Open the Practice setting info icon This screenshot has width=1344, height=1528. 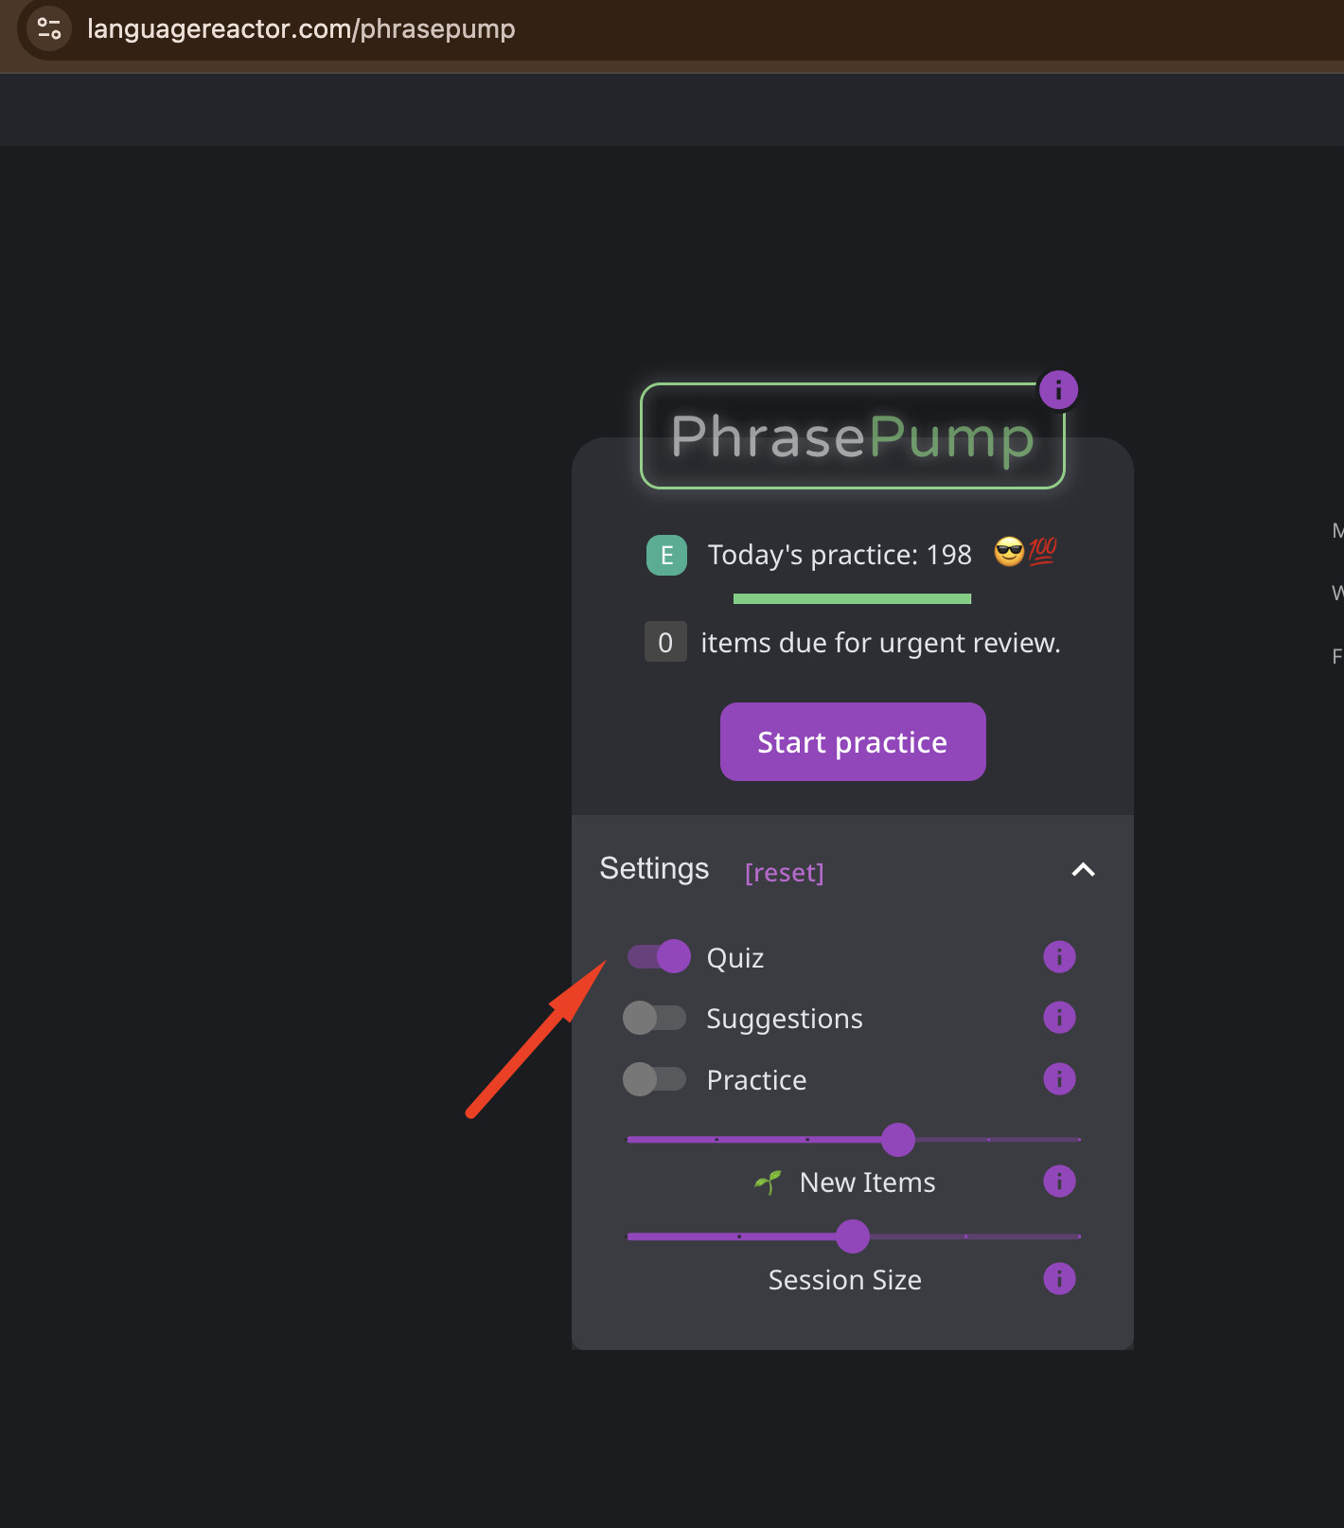tap(1059, 1078)
